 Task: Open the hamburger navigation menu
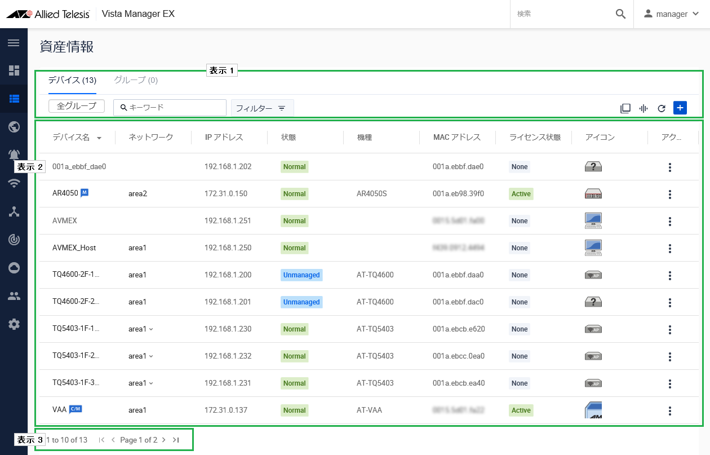coord(14,43)
